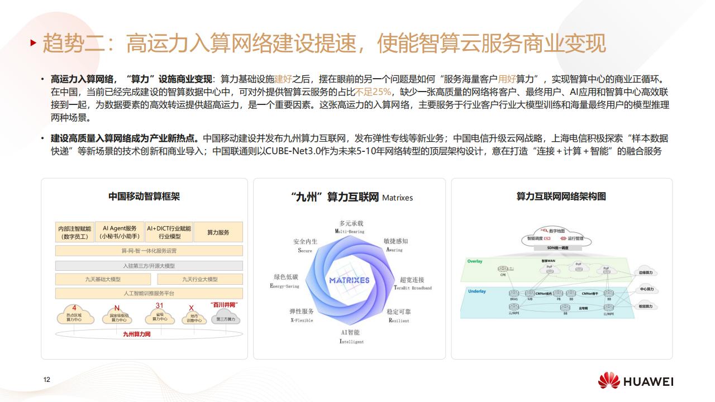This screenshot has height=402, width=715.
Task: Click the 枢纽算力 cloud icon
Action: pos(645,305)
